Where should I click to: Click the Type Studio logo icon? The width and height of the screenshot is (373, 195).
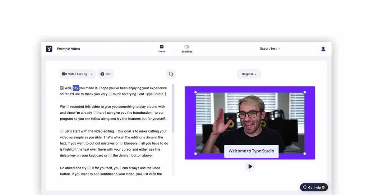[49, 49]
